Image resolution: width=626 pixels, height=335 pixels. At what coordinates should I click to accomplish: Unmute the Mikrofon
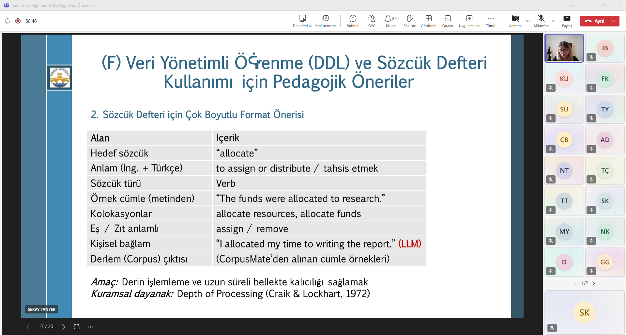pyautogui.click(x=541, y=21)
